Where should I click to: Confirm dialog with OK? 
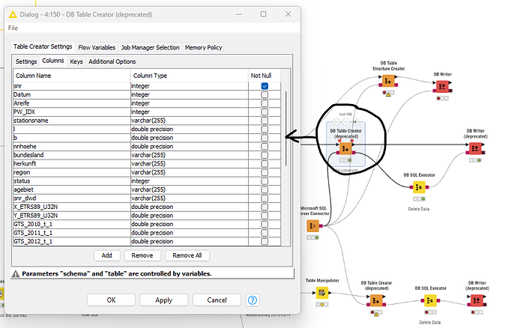point(111,300)
